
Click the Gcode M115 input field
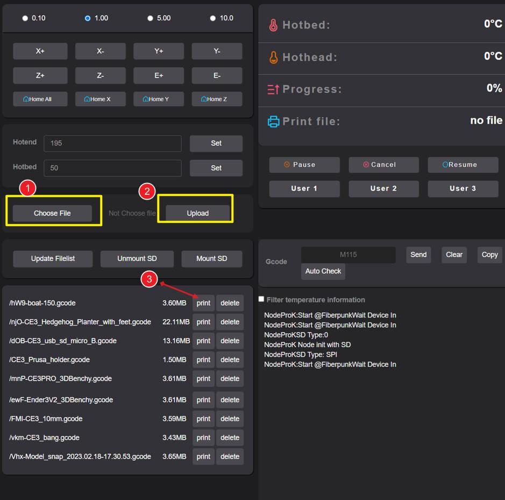(x=348, y=255)
